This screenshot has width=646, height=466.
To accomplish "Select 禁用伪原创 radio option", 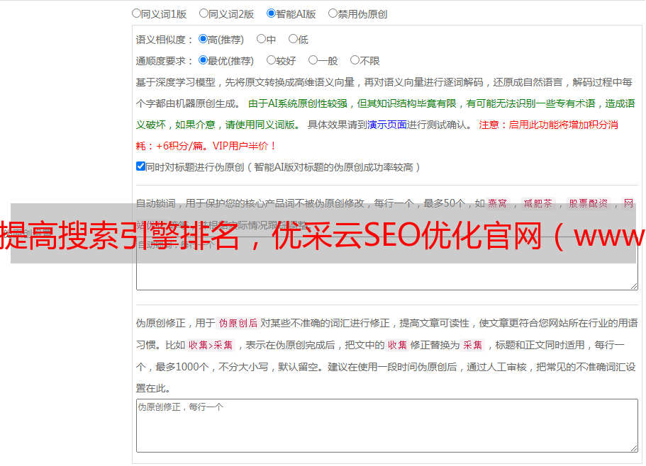I will 333,13.
